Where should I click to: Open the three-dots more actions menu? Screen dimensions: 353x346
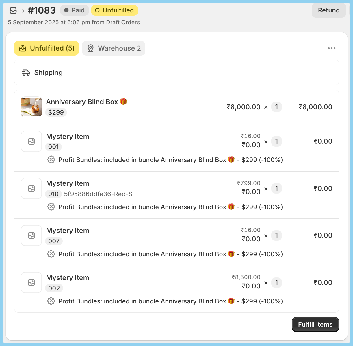(x=332, y=48)
